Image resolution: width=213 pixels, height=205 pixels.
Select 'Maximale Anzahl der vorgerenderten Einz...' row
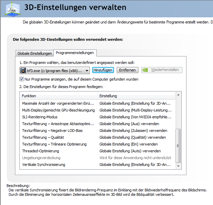click(98, 103)
